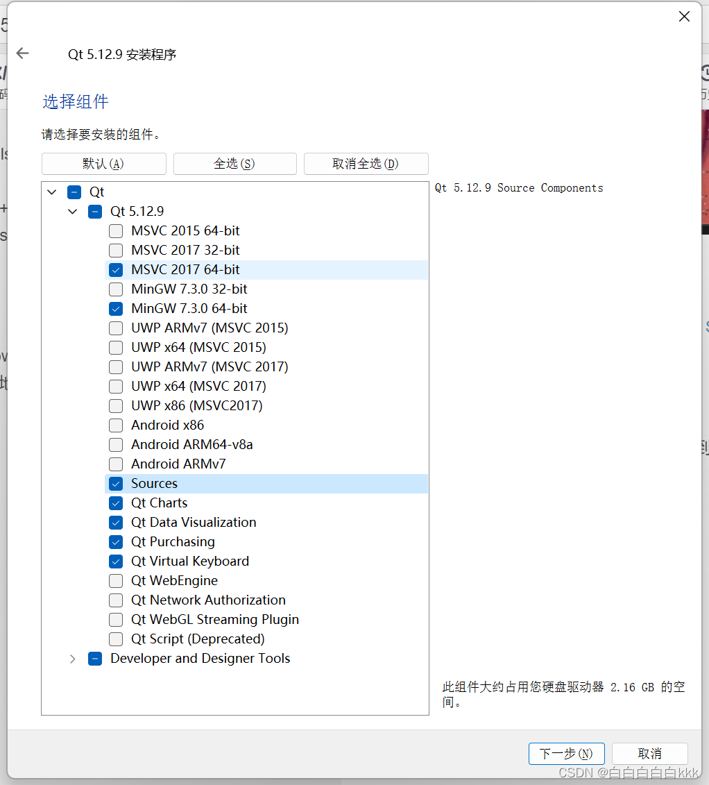Check UWP ARMv7 (MSVC 2015) checkbox
709x785 pixels.
coord(116,328)
